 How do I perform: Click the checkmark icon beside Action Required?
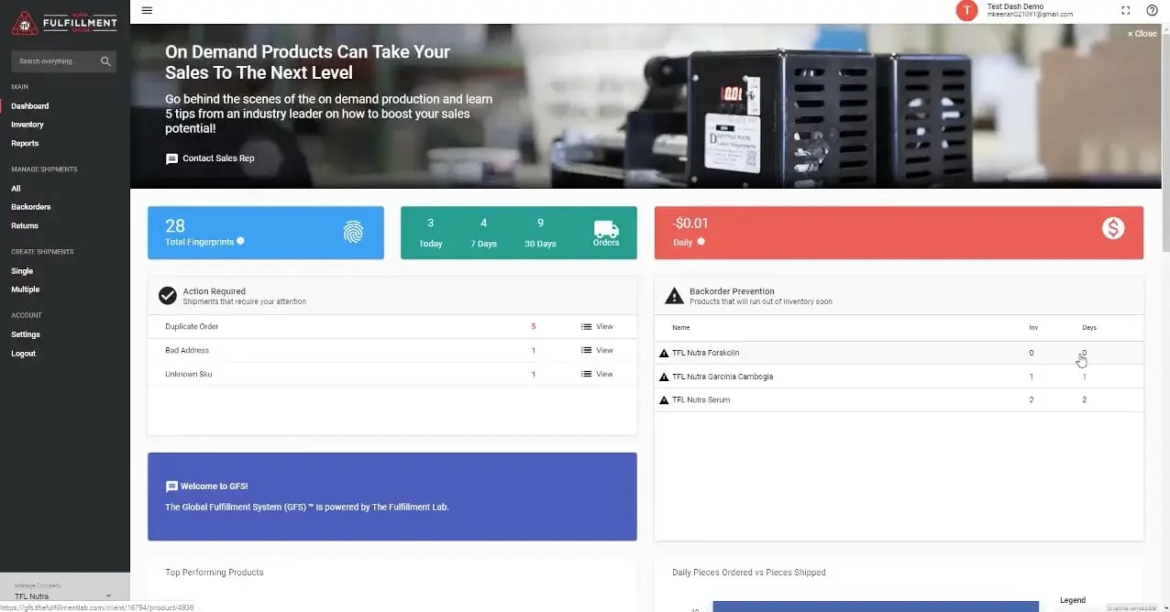coord(168,295)
